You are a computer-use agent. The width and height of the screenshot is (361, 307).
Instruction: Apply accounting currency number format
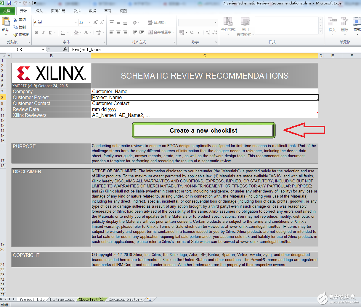pyautogui.click(x=182, y=32)
